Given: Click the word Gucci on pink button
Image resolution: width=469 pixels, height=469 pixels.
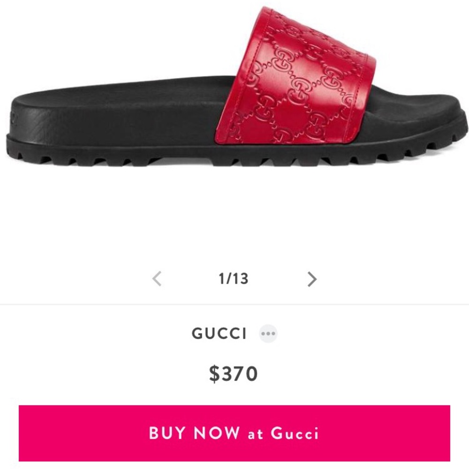Looking at the screenshot, I should click(x=295, y=433).
